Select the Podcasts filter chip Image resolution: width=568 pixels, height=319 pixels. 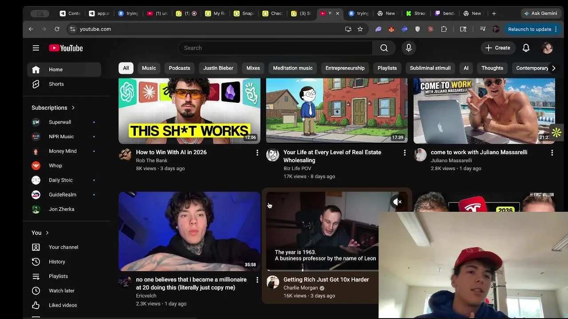coord(179,68)
